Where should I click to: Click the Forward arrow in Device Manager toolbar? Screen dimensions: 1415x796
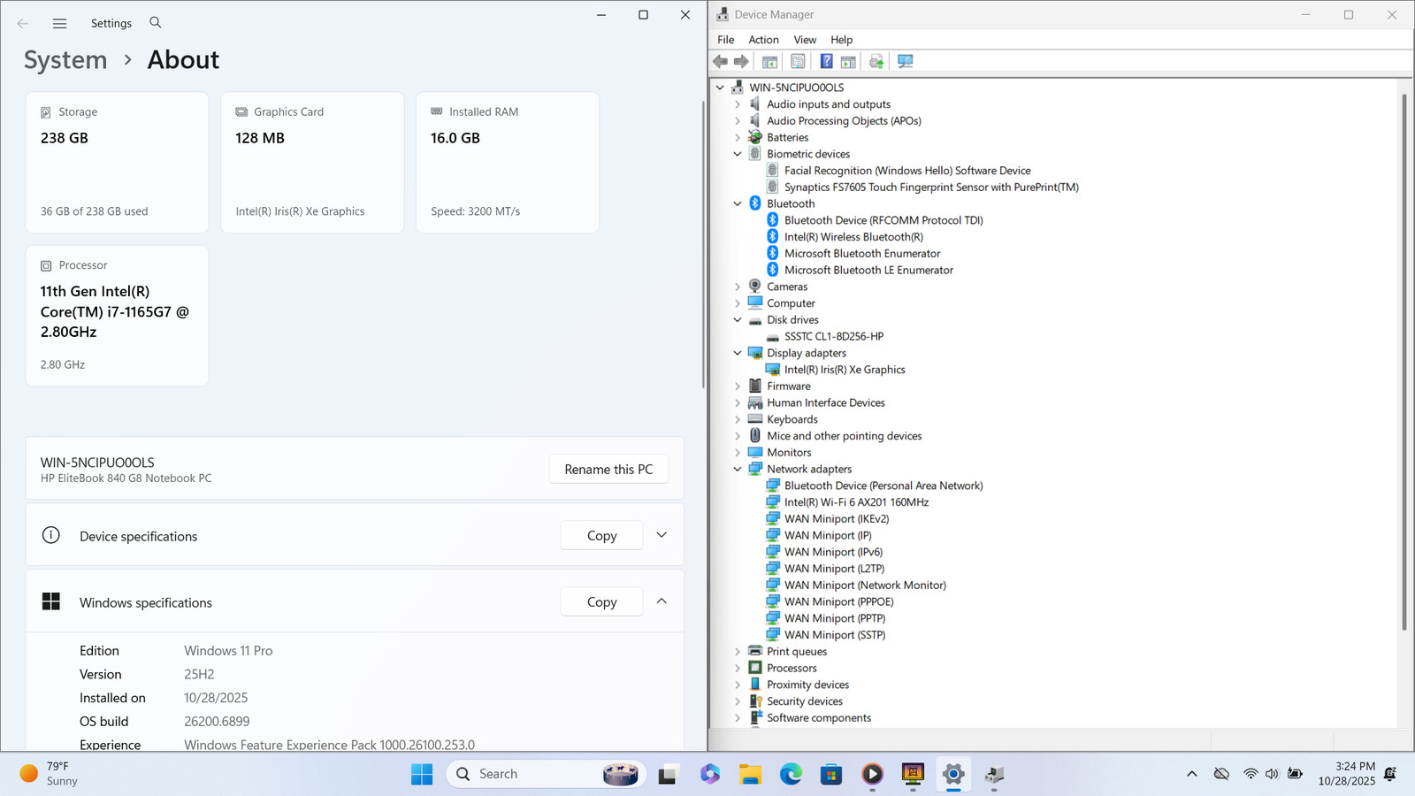click(741, 61)
